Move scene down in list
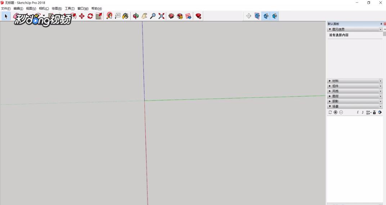This screenshot has width=386, height=205. tap(363, 112)
